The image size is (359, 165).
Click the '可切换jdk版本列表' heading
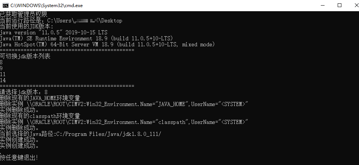coord(25,57)
